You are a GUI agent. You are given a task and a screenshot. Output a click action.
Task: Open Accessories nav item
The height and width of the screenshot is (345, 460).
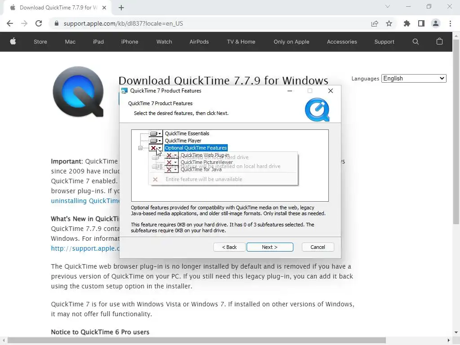[342, 42]
